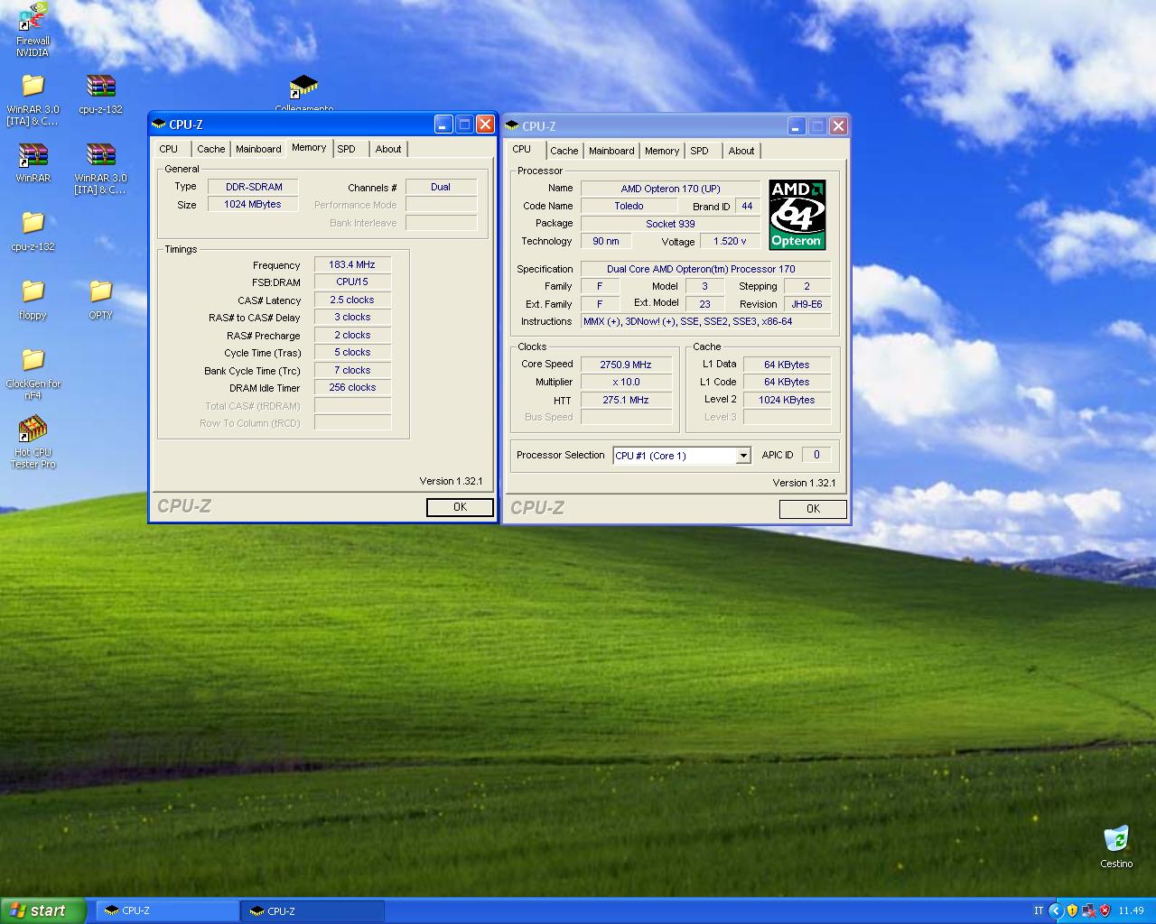Open the OPTY folder on desktop
The height and width of the screenshot is (924, 1156).
tap(100, 291)
